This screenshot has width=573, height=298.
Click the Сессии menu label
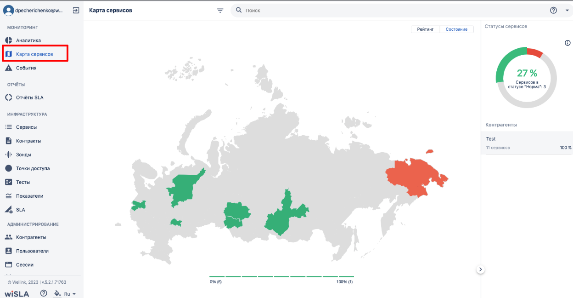pyautogui.click(x=25, y=265)
